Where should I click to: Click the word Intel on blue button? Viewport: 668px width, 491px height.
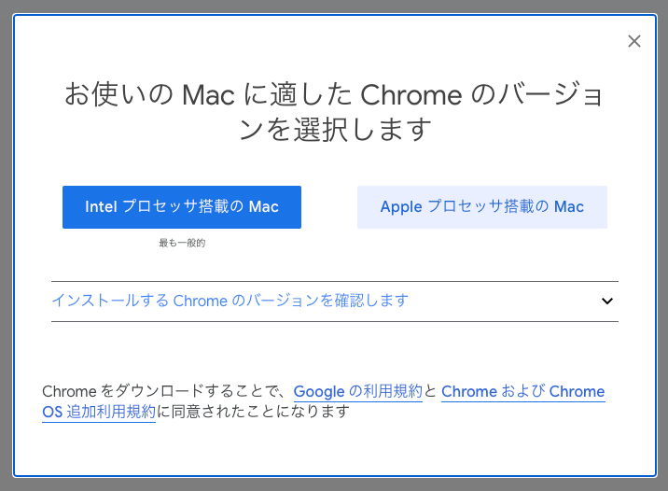(101, 206)
